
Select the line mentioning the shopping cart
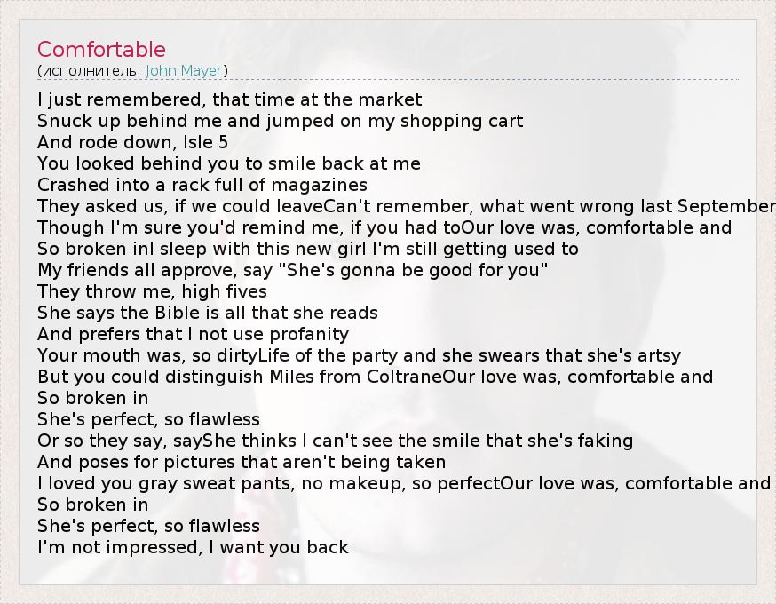tap(281, 121)
